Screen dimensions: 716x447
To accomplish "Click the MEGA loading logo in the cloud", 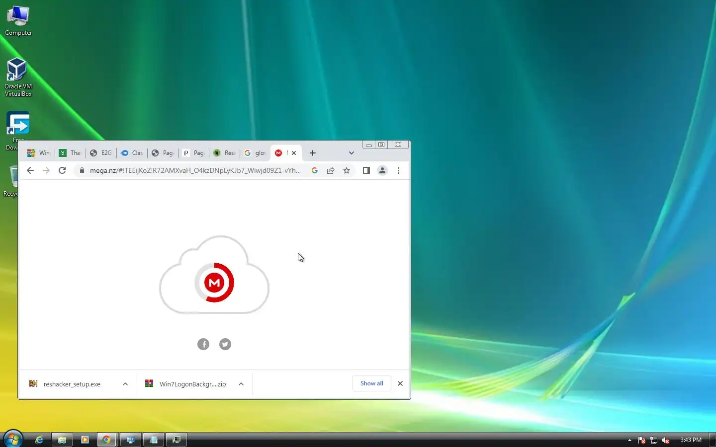I will coord(214,283).
